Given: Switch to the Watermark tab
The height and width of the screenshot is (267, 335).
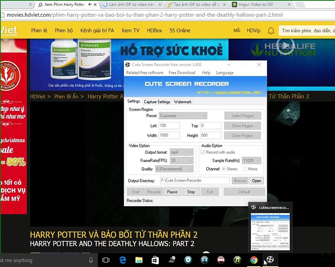Looking at the screenshot, I should click(x=183, y=102).
